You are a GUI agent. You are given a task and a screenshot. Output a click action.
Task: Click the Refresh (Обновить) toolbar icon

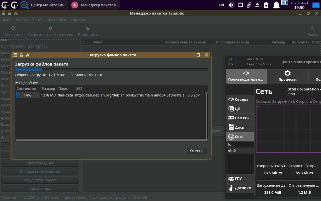[x=13, y=28]
